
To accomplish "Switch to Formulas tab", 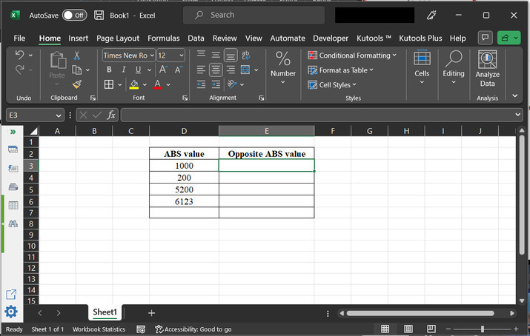I will tap(164, 38).
